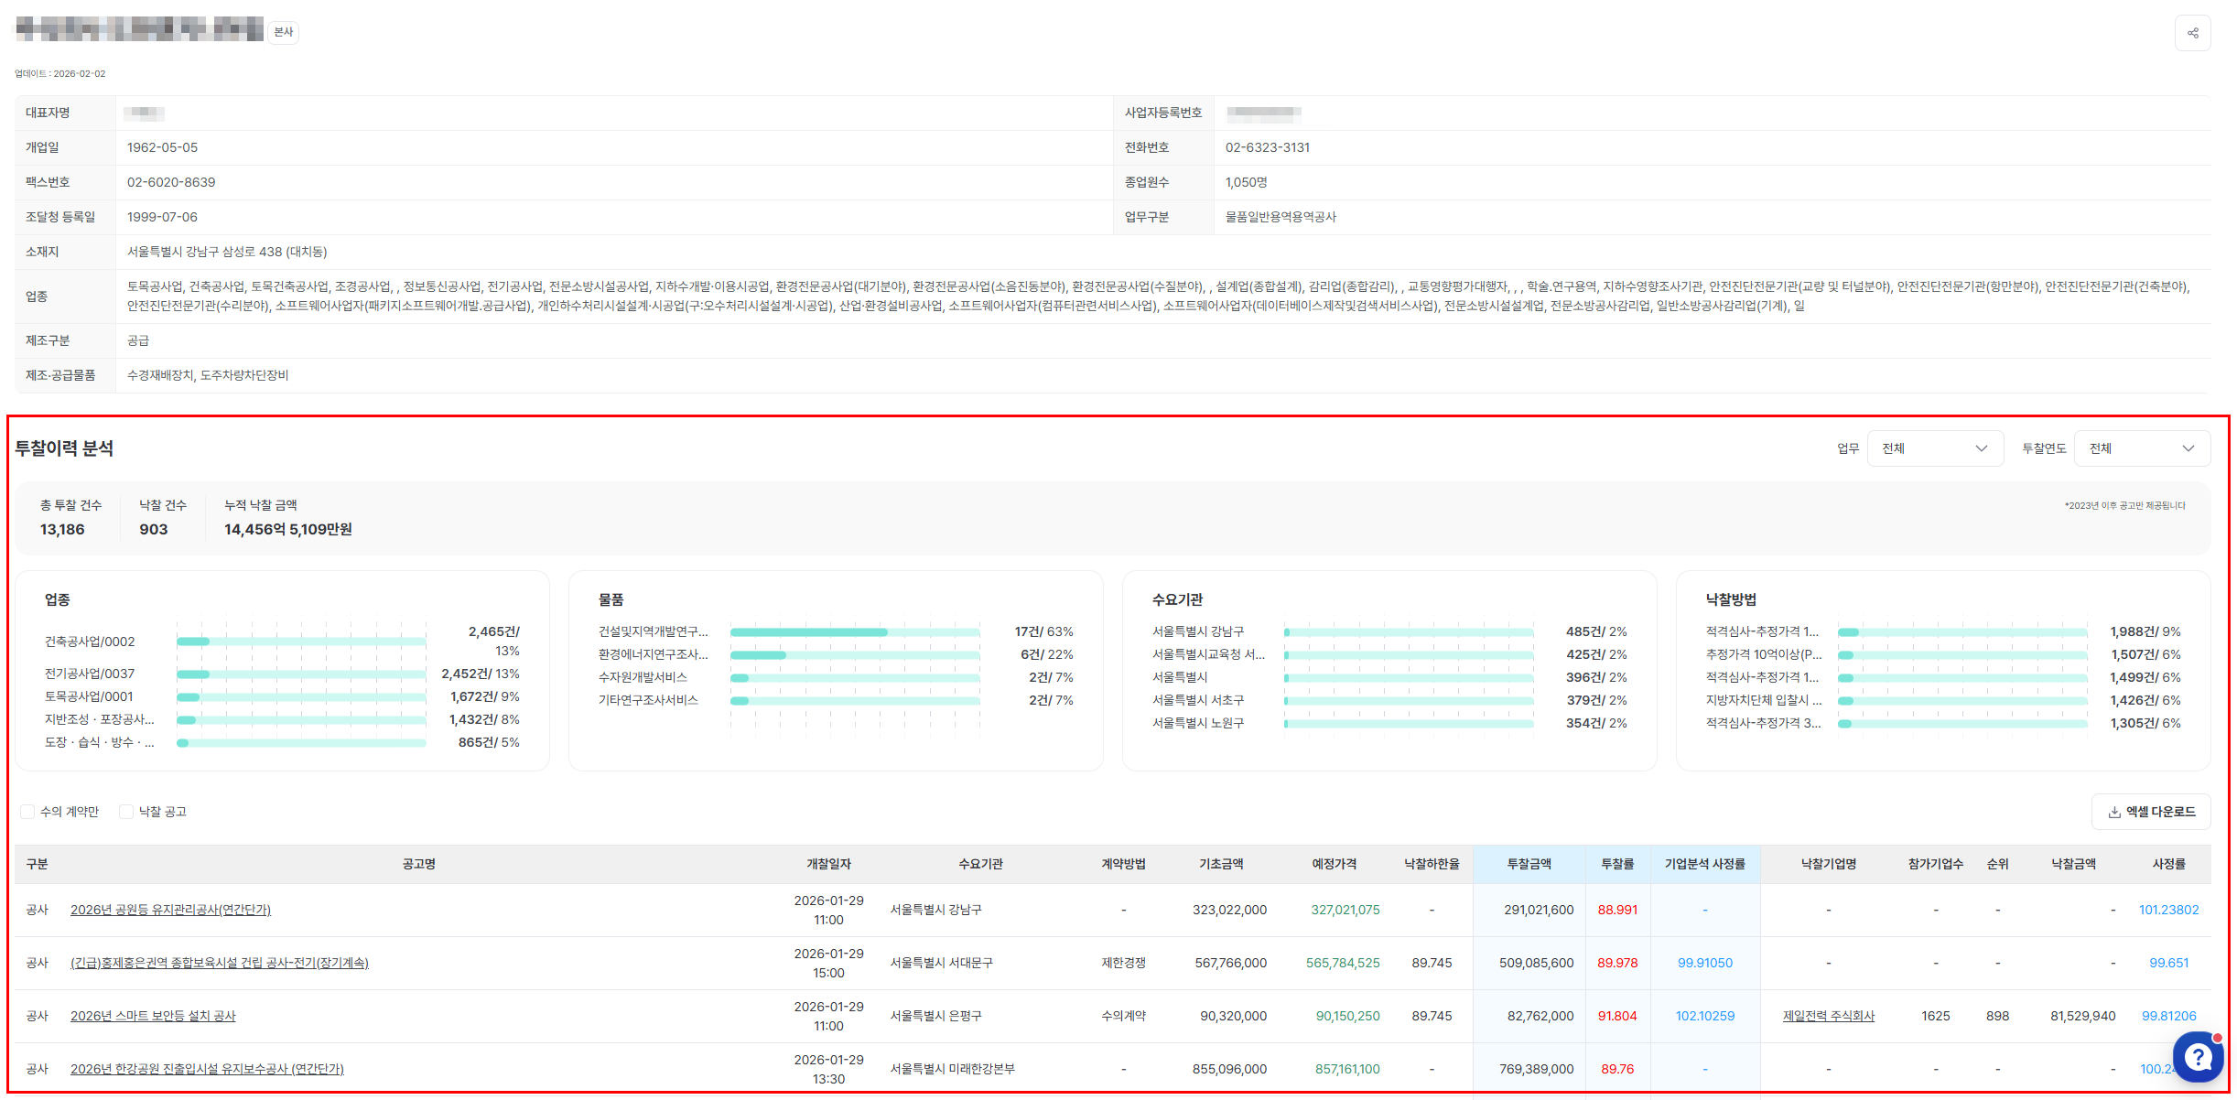The width and height of the screenshot is (2237, 1100).
Task: Enable the 낙찰 공고 checkbox
Action: pos(126,812)
